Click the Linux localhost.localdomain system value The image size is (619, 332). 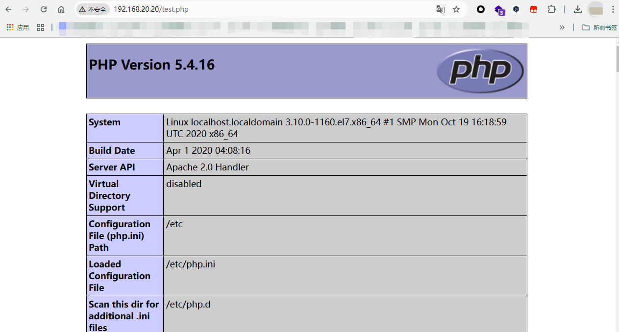point(336,128)
